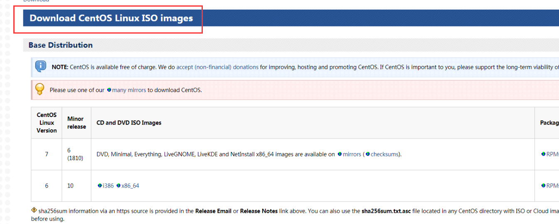Click the Download CentOS Linux ISO images heading

[111, 18]
